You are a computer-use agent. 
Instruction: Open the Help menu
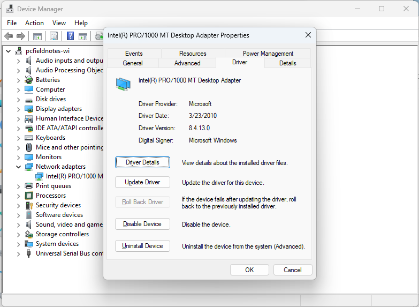pyautogui.click(x=81, y=23)
